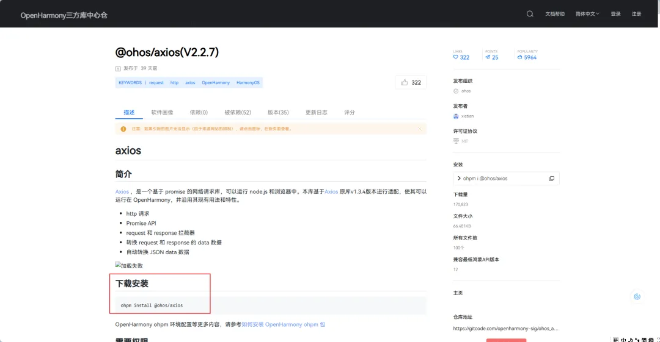660x342 pixels.
Task: Switch to the 描述 tab
Action: [x=129, y=112]
